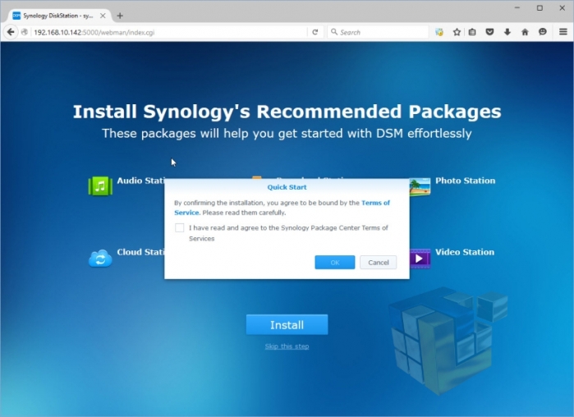Select the Photo Station package icon
Viewport: 574px width, 417px height.
click(420, 187)
